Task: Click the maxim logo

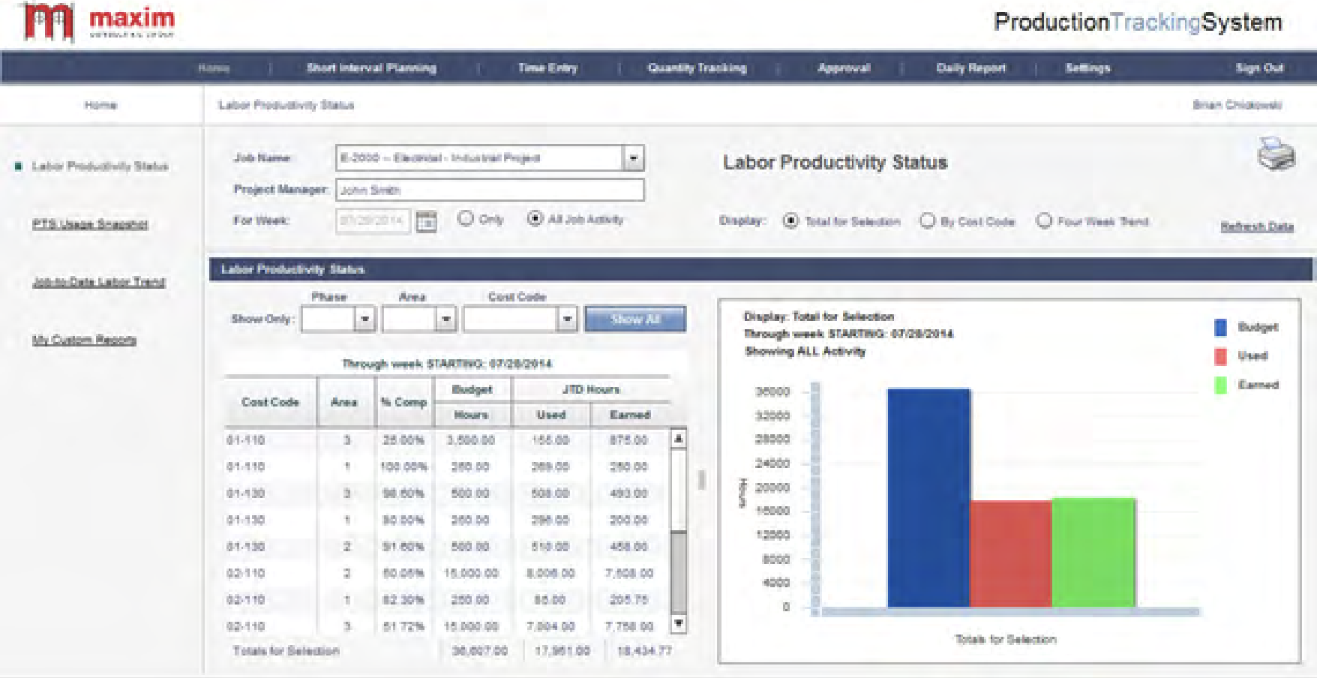Action: tap(97, 22)
